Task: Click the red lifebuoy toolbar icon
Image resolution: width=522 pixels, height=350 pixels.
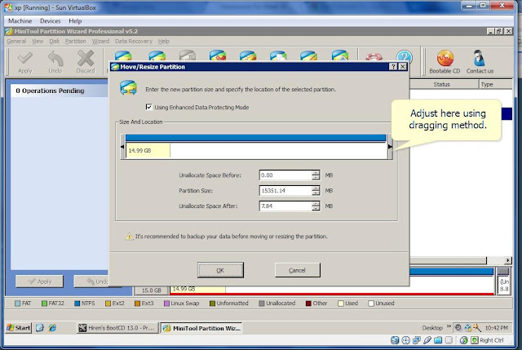Action: click(x=374, y=57)
